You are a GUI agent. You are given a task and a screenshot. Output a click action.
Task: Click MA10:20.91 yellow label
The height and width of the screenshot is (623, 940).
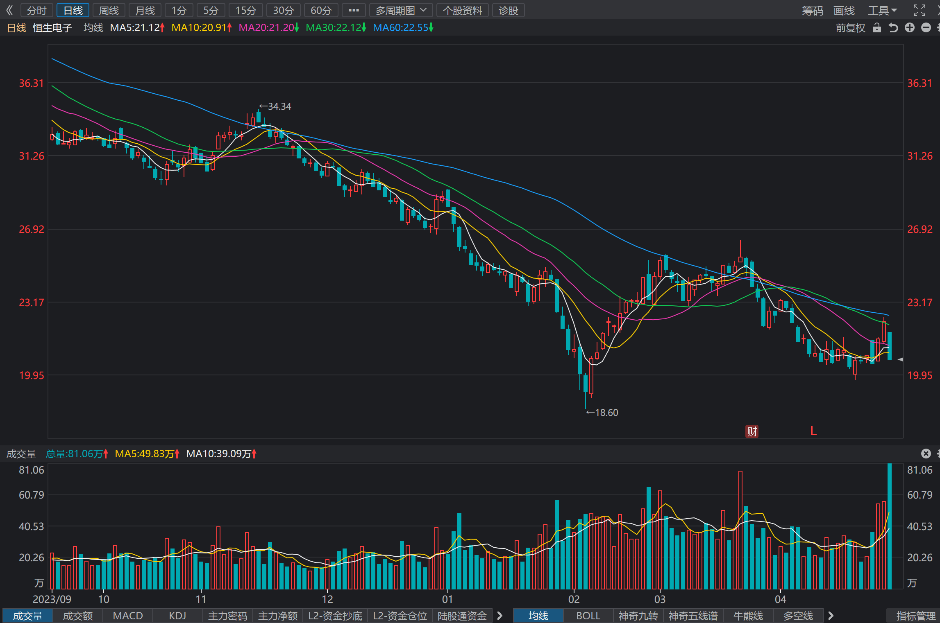202,27
